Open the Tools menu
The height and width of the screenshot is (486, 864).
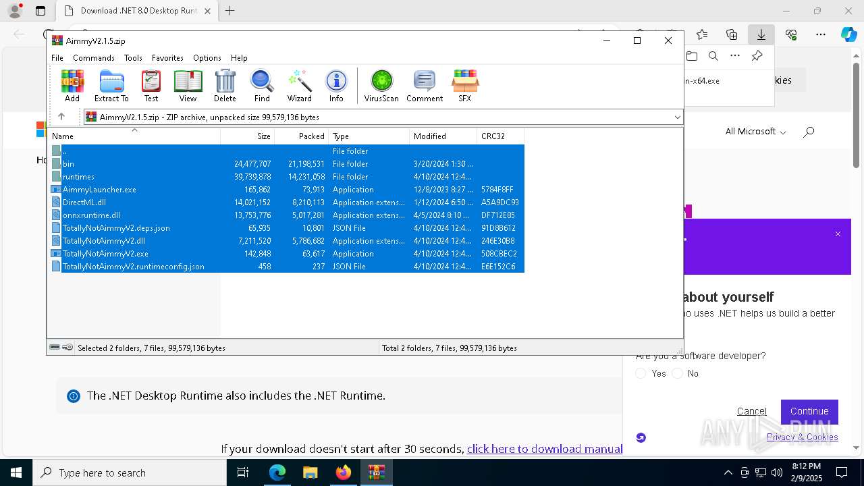click(x=133, y=58)
